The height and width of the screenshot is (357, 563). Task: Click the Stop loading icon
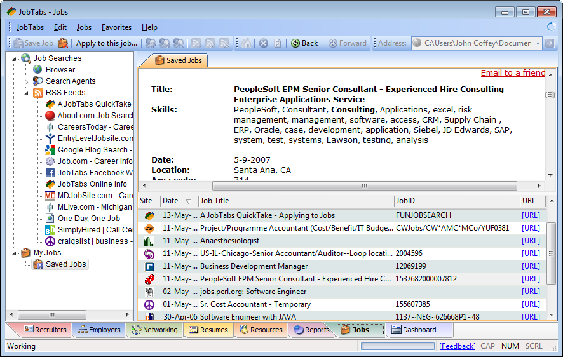tap(264, 43)
